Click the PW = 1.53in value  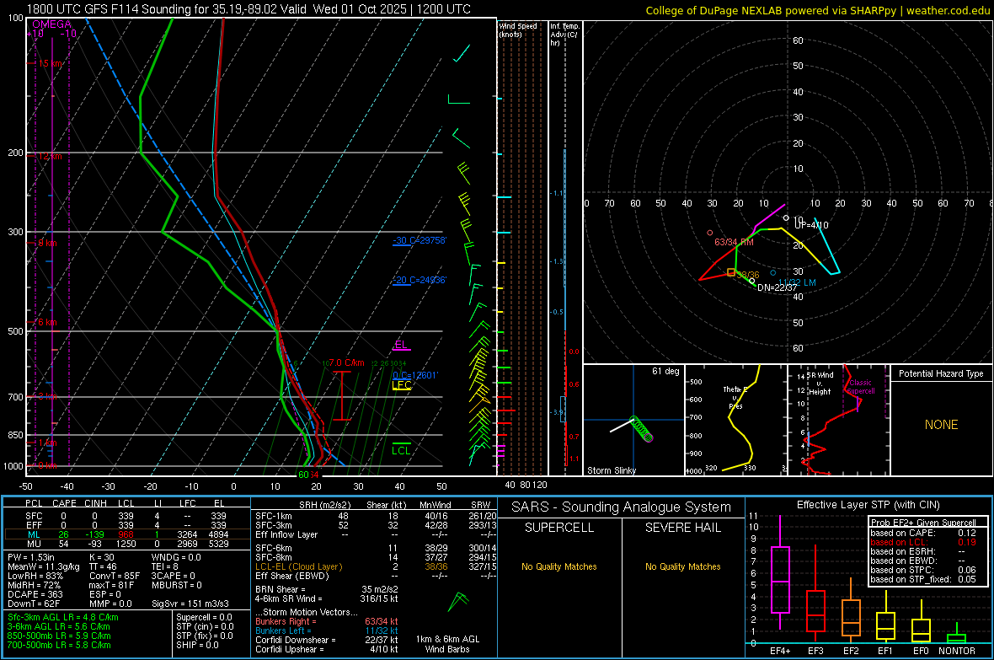click(x=31, y=557)
